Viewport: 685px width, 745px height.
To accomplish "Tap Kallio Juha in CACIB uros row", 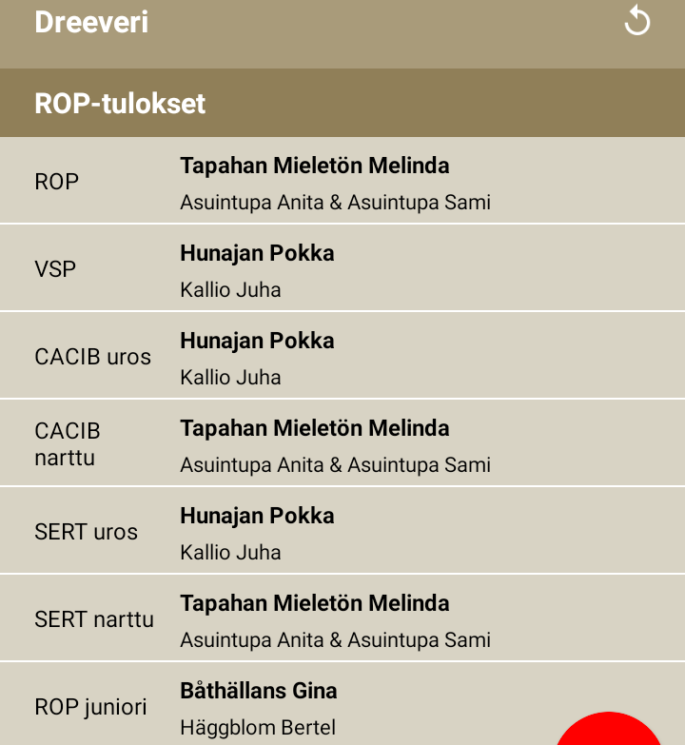I will pyautogui.click(x=230, y=377).
